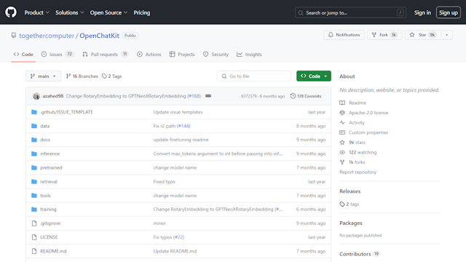Open the GitHub home logo
The image size is (466, 262).
coord(11,12)
